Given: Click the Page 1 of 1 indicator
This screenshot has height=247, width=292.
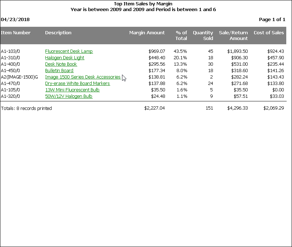Looking at the screenshot, I should pyautogui.click(x=272, y=20).
